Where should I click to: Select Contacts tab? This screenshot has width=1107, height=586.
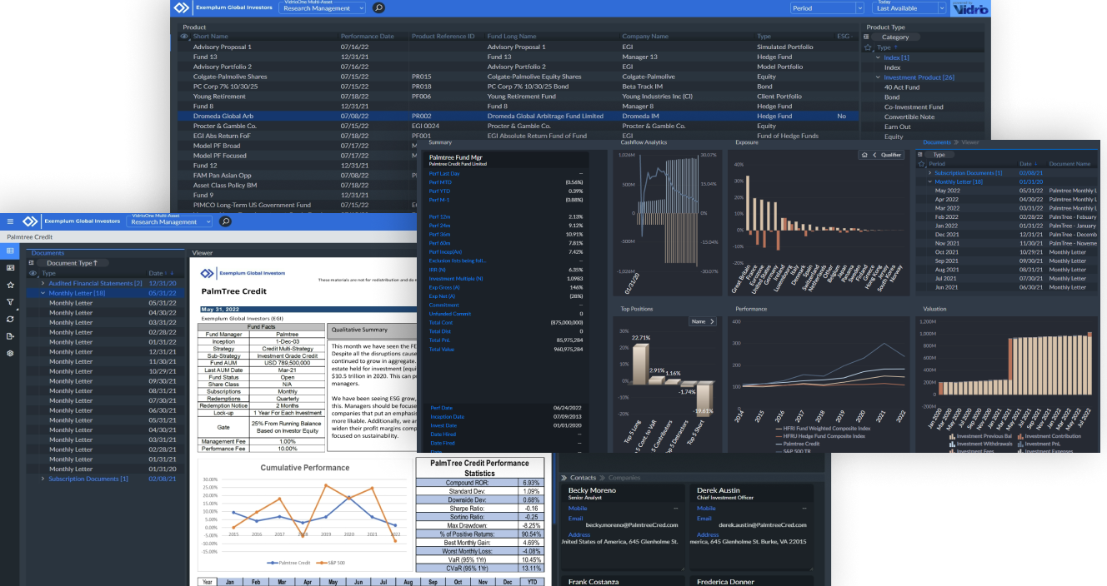pyautogui.click(x=583, y=478)
